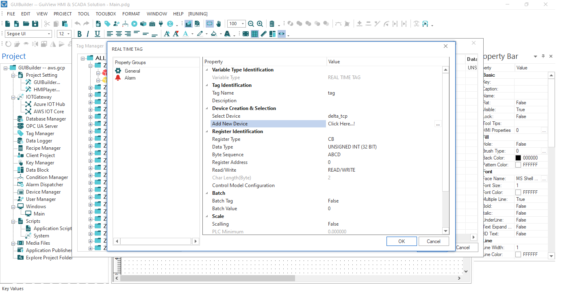This screenshot has width=569, height=293.
Task: Click the round play/run toolbar icon
Action: (134, 24)
